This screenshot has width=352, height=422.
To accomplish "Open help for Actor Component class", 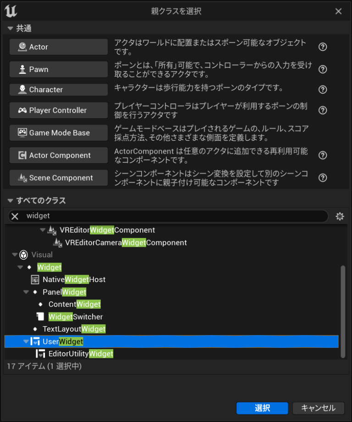I will (323, 155).
